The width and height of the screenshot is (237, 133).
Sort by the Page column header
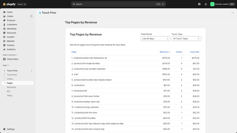[74, 52]
